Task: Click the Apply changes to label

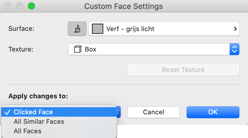Action: pos(38,96)
